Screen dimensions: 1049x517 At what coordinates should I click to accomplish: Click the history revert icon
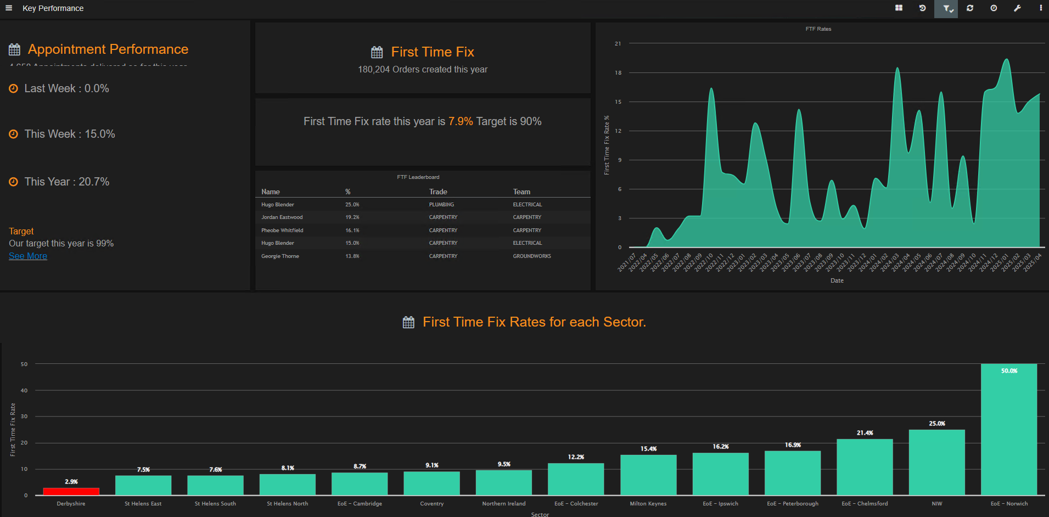click(922, 8)
